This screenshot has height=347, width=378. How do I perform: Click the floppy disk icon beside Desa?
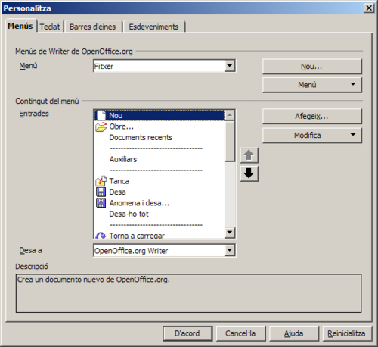[x=101, y=192]
